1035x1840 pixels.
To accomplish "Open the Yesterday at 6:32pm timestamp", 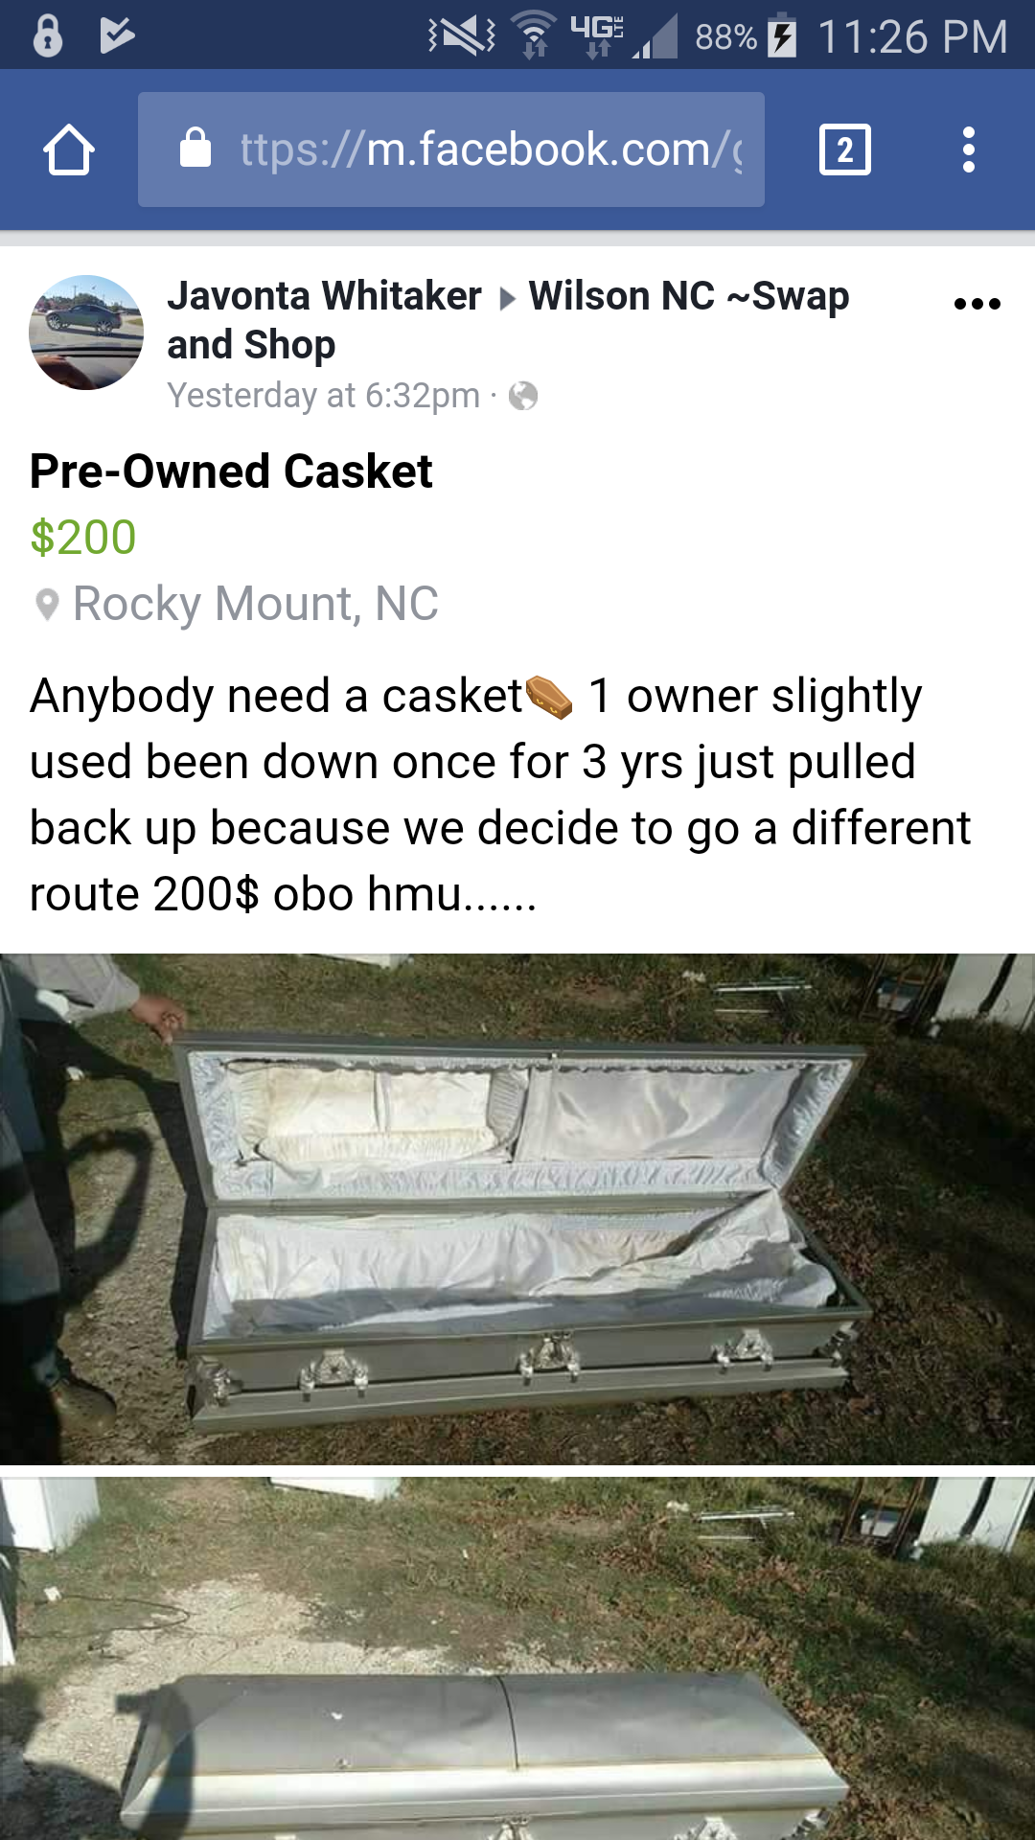I will click(x=323, y=395).
